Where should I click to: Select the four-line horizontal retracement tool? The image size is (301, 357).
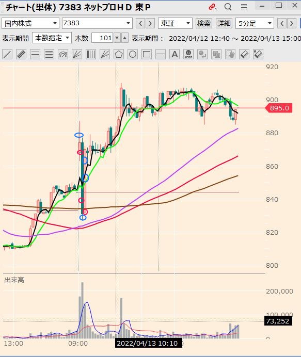[x=49, y=54]
